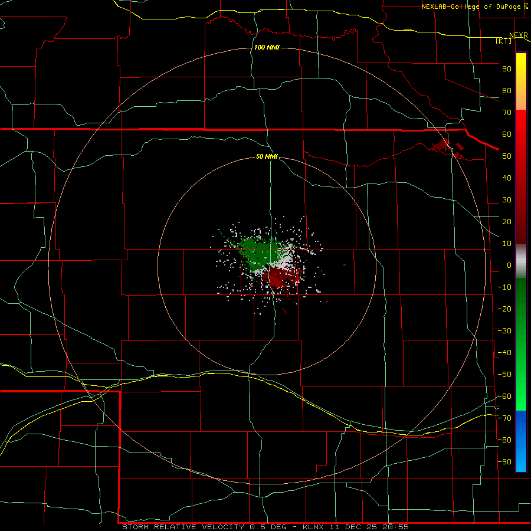
Task: Select the positive "20" scale label
Action: click(507, 222)
